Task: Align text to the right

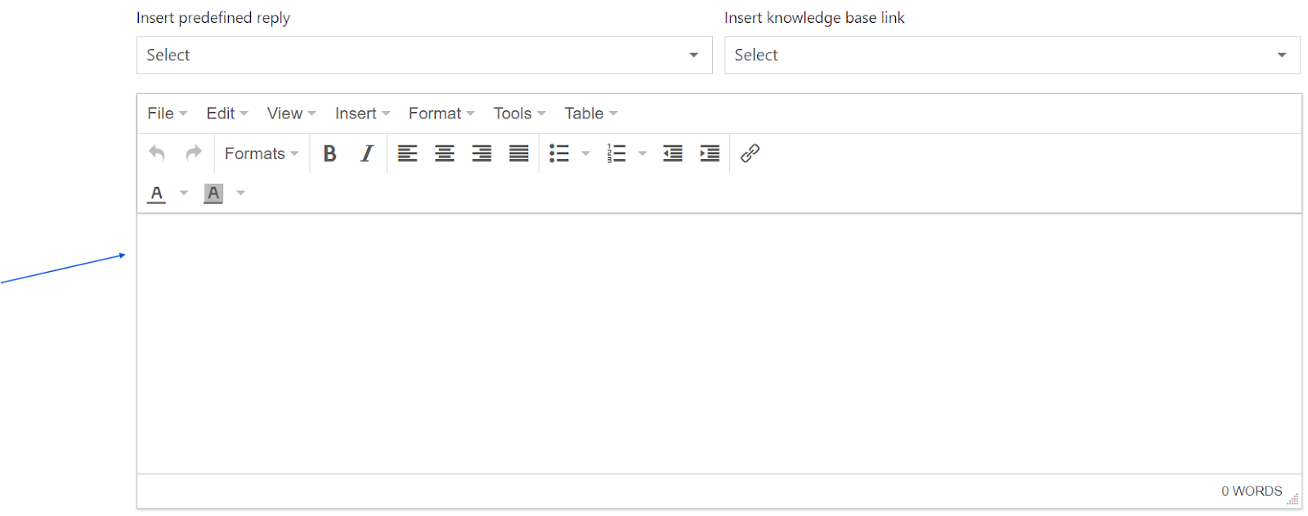Action: pyautogui.click(x=482, y=153)
